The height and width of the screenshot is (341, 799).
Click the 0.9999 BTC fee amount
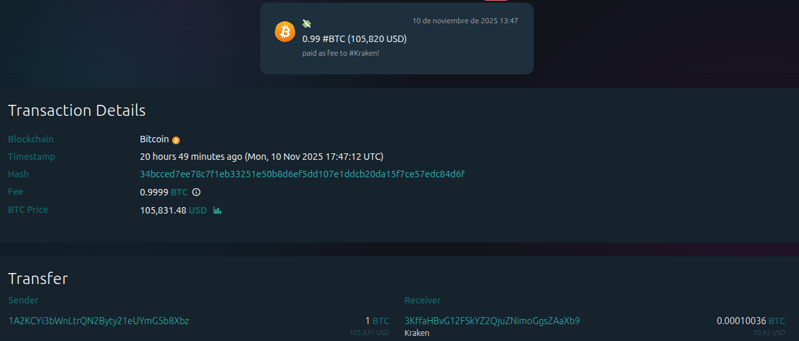[164, 192]
